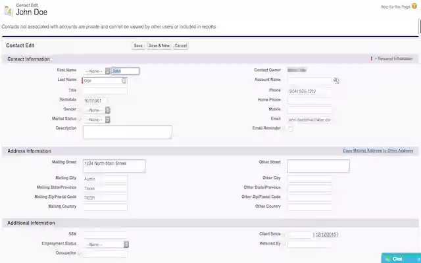Open the First Name salutation dropdown
Viewport: 421px width, 263px height.
97,71
